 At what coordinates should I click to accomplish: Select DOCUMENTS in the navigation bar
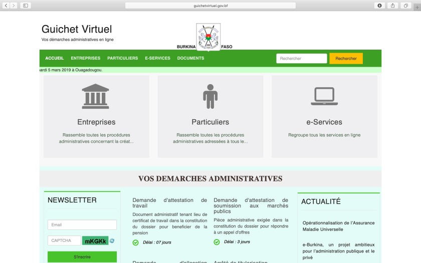point(190,58)
